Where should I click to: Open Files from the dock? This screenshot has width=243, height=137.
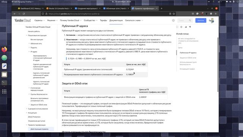click(4, 75)
